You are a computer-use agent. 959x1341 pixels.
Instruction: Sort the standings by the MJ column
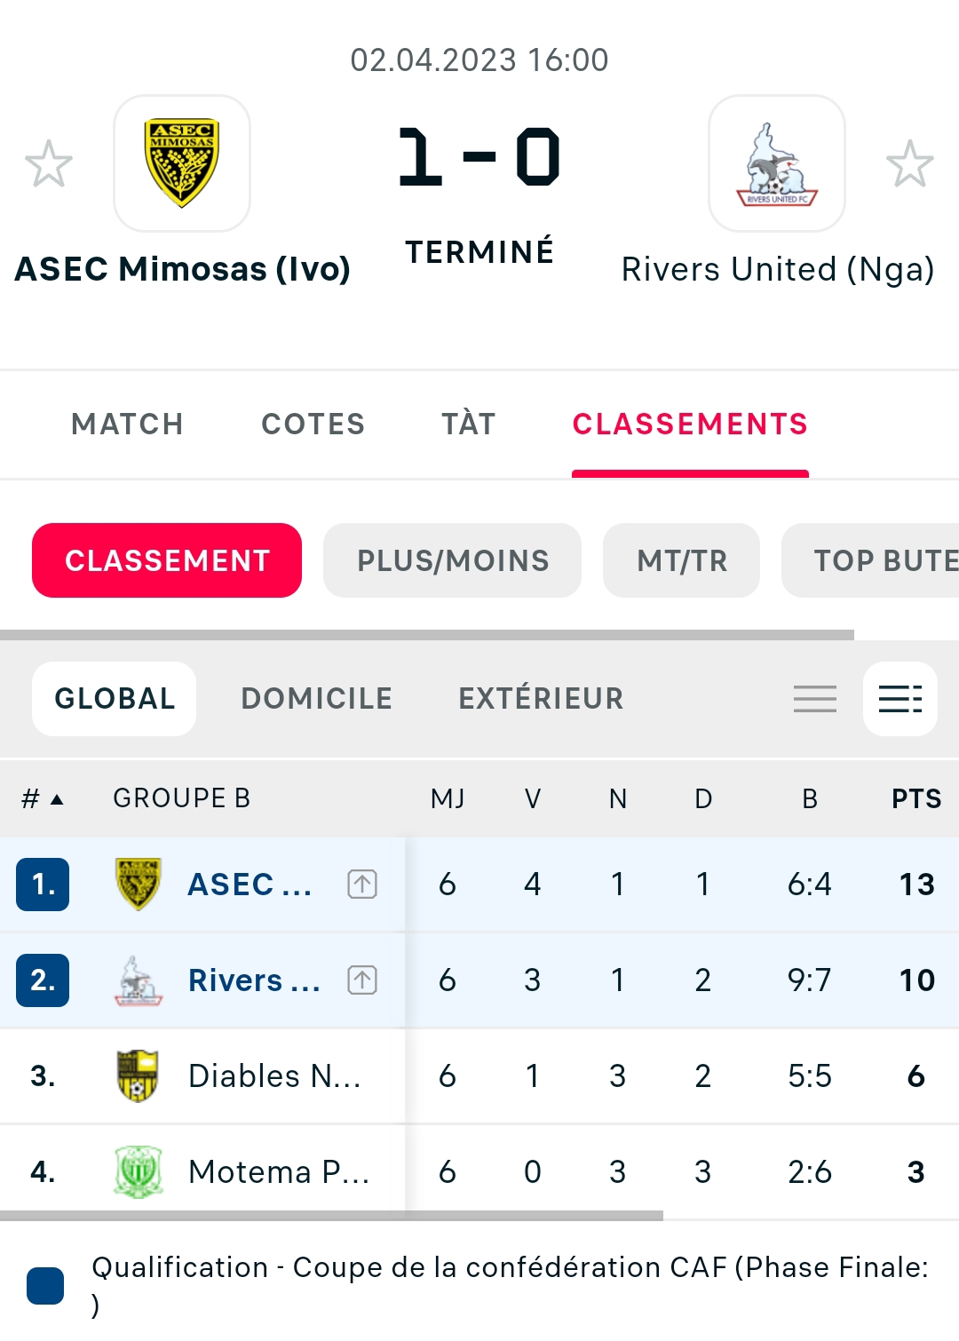448,798
